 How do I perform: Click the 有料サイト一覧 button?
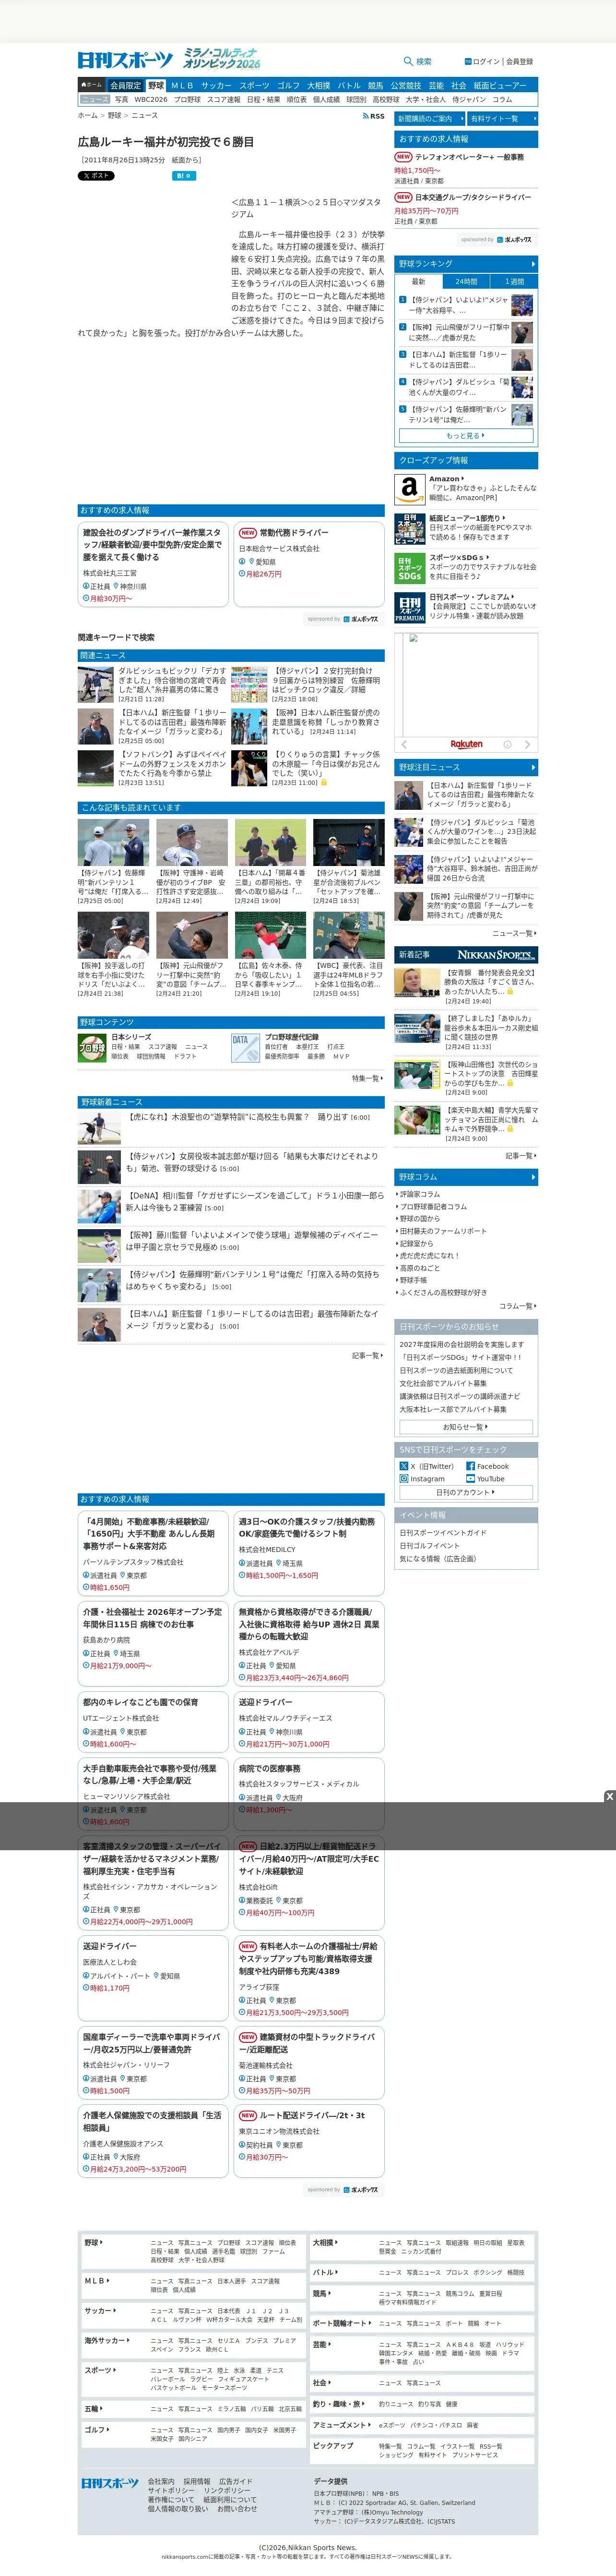pyautogui.click(x=503, y=119)
